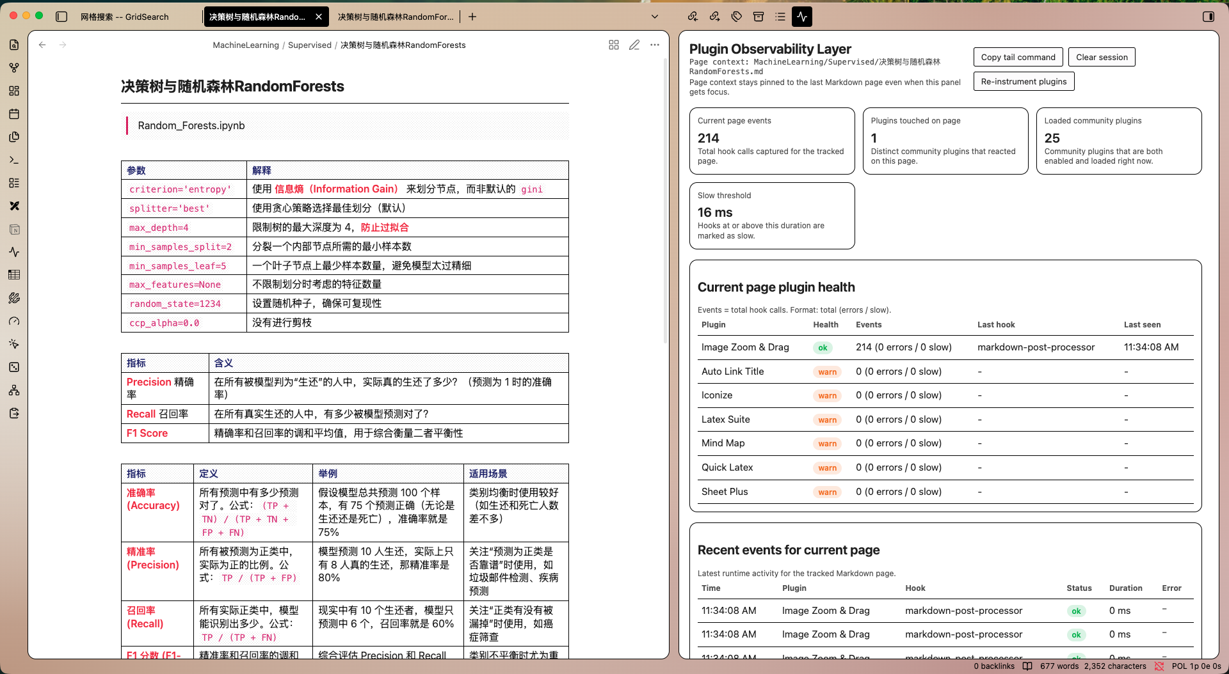Click the warn badge for Iconize

point(827,396)
